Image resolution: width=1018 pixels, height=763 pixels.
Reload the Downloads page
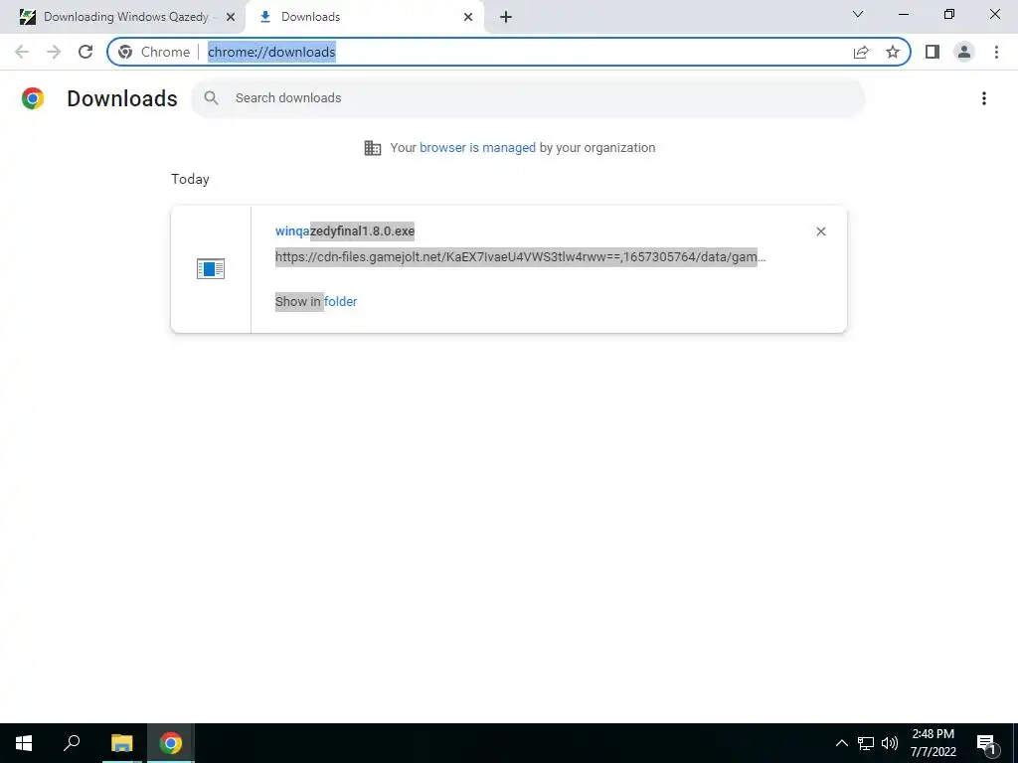pyautogui.click(x=85, y=52)
